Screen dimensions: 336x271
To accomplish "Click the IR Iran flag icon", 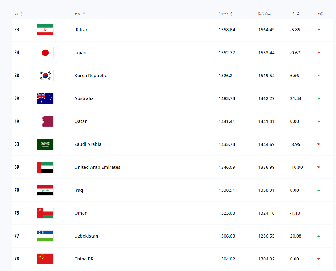I will tap(45, 30).
